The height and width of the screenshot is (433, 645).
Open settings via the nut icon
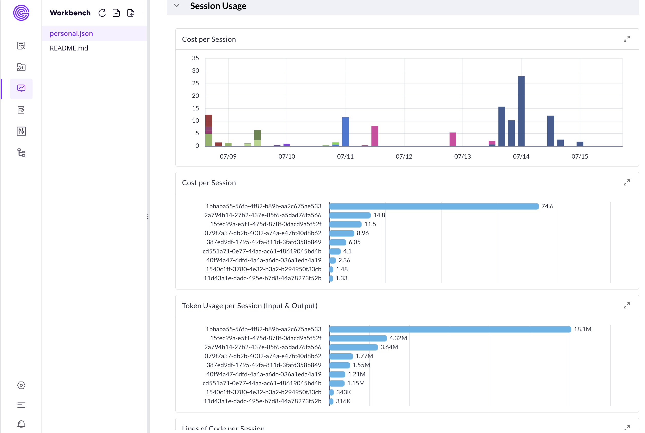coord(21,386)
